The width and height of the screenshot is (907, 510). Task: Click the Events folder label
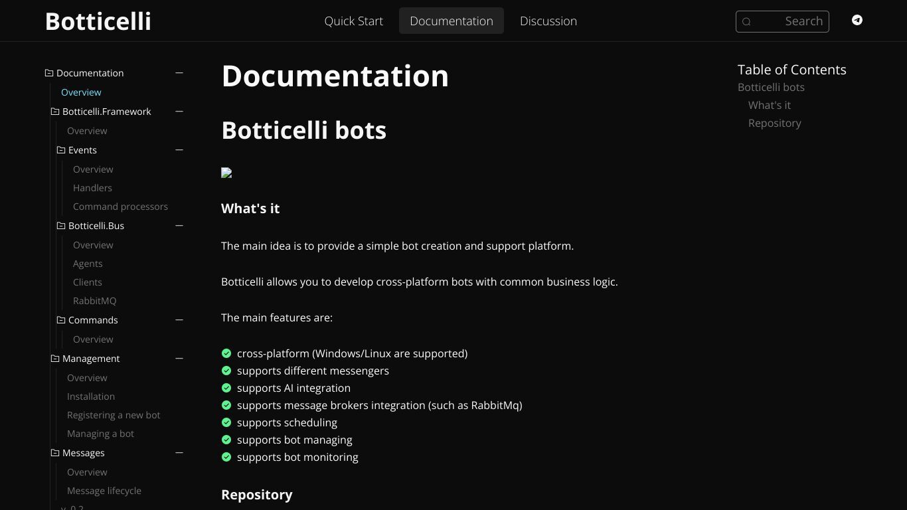coord(82,150)
